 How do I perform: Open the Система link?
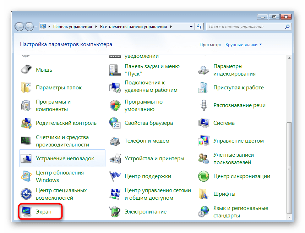pyautogui.click(x=224, y=123)
